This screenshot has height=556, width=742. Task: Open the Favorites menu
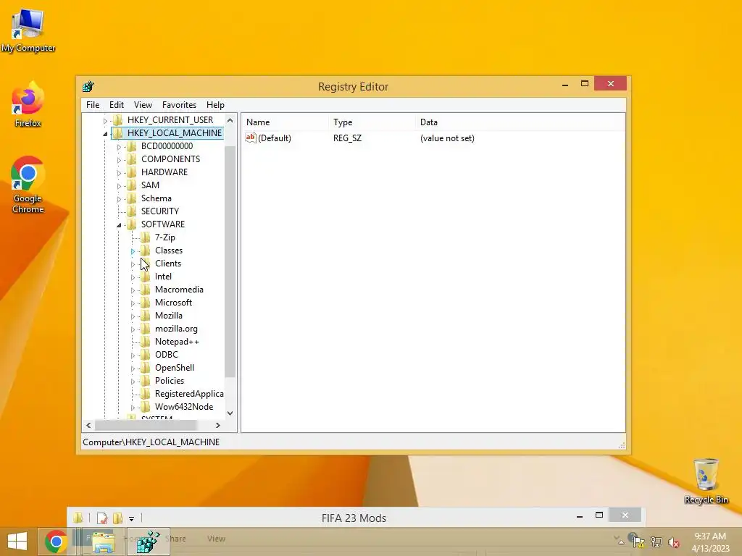pyautogui.click(x=179, y=105)
